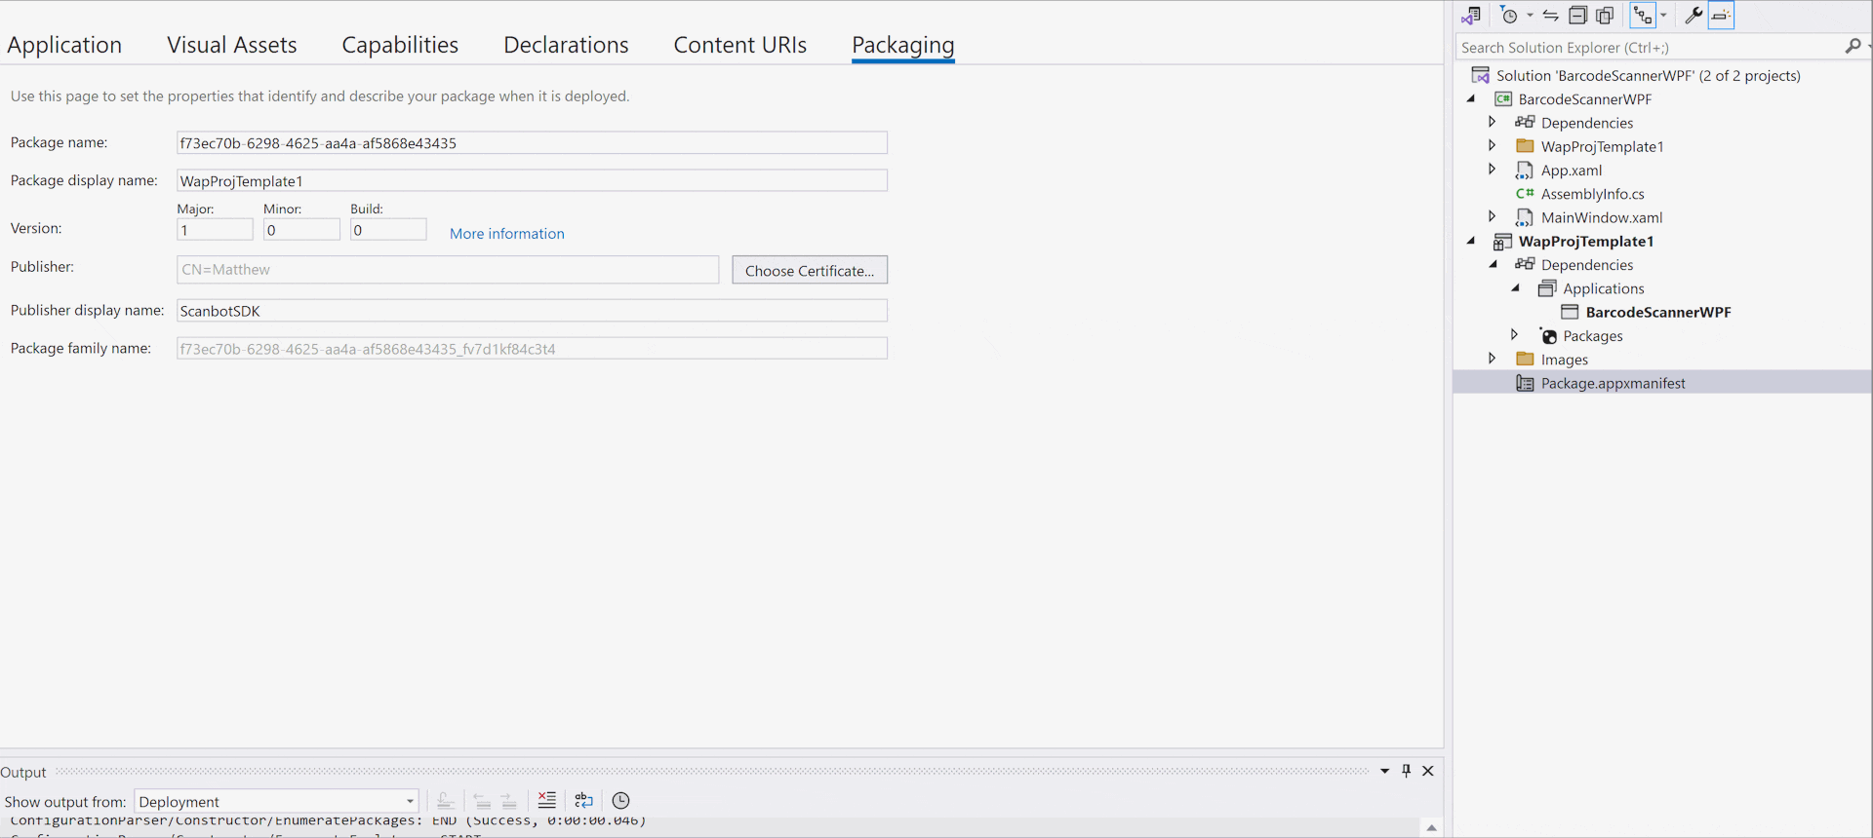
Task: Open Output window position dropdown arrow
Action: pos(1384,771)
